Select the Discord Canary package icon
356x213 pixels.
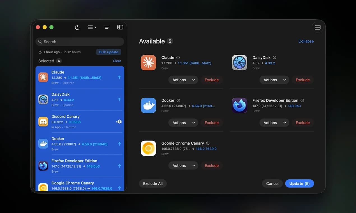pyautogui.click(x=43, y=121)
